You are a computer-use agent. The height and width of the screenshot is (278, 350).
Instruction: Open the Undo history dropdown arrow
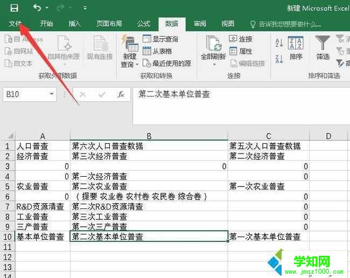coord(47,8)
